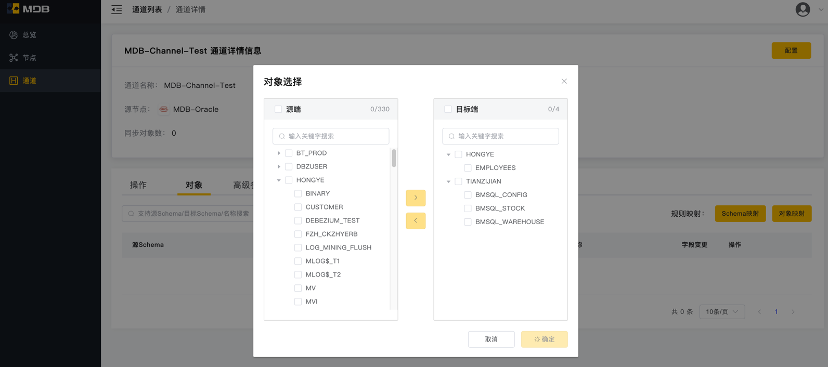Screen dimensions: 828x367
Task: Select 总览 in the sidebar menu
Action: 50,35
